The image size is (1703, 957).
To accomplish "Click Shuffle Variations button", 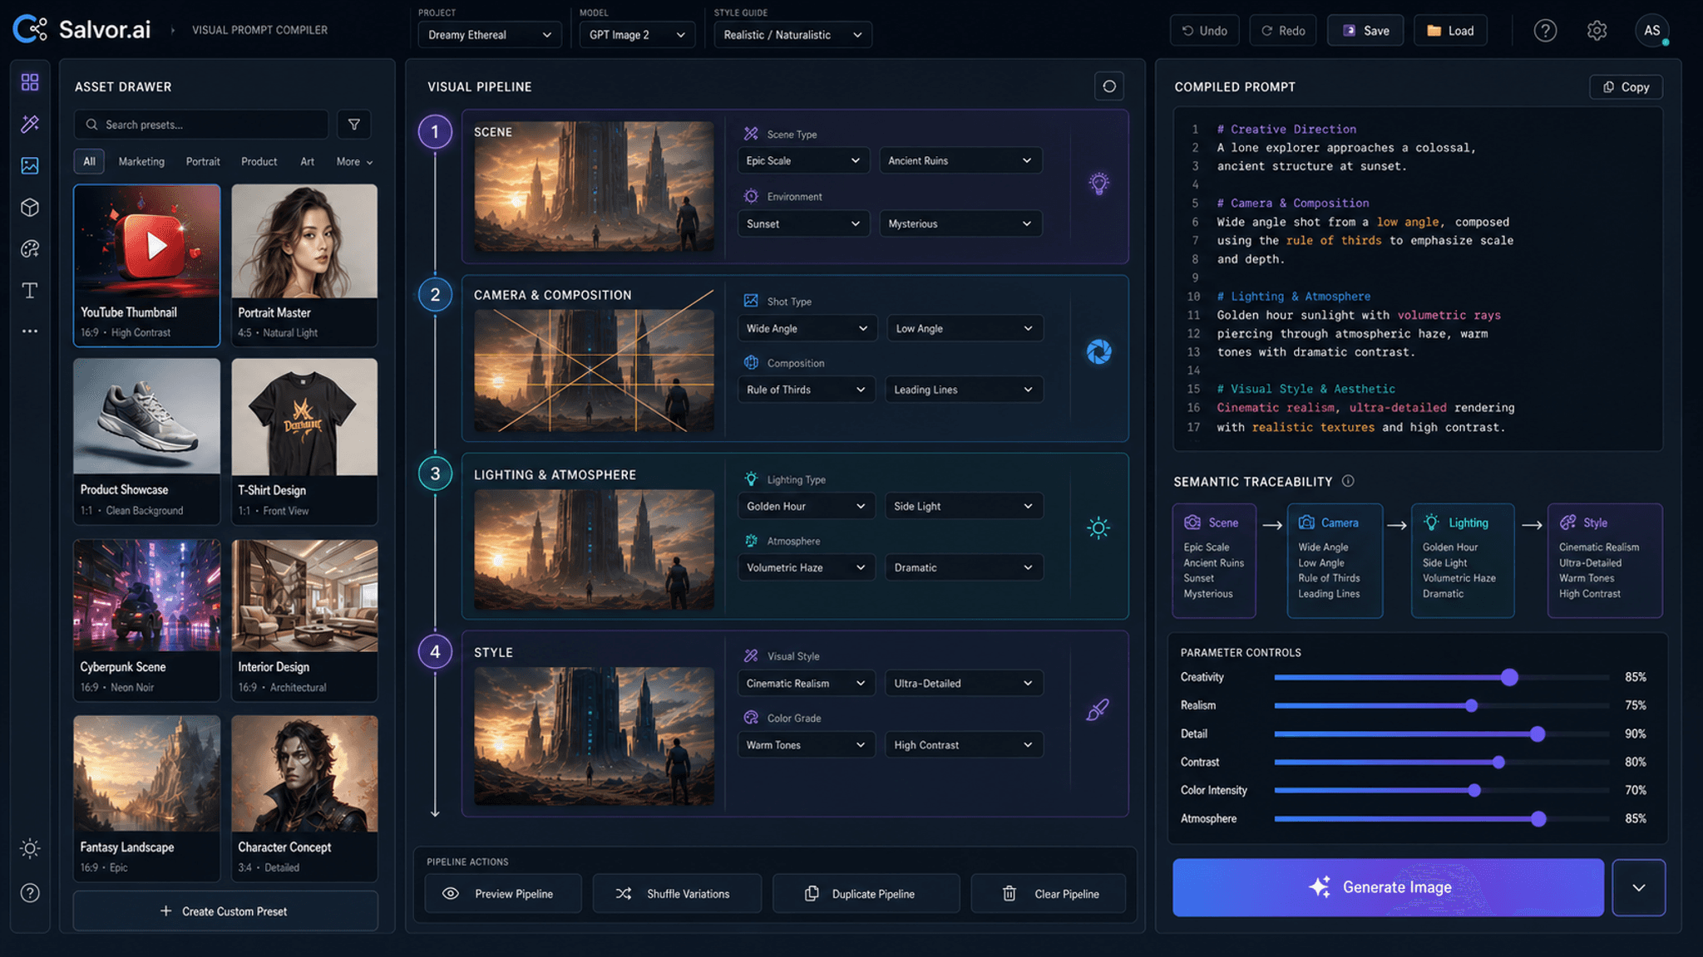I will 677,894.
